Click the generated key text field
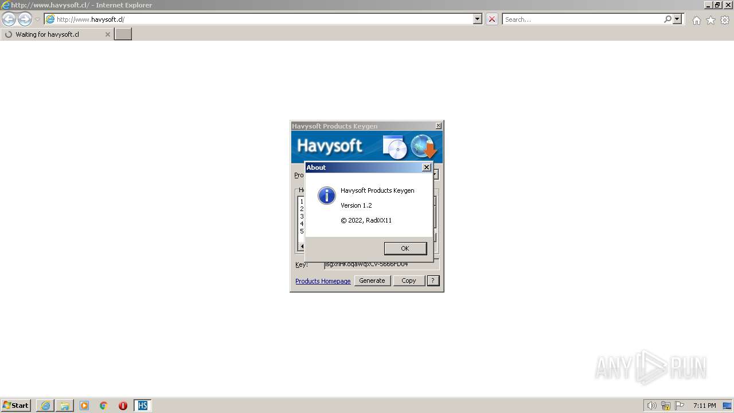Viewport: 734px width, 413px height. (381, 264)
